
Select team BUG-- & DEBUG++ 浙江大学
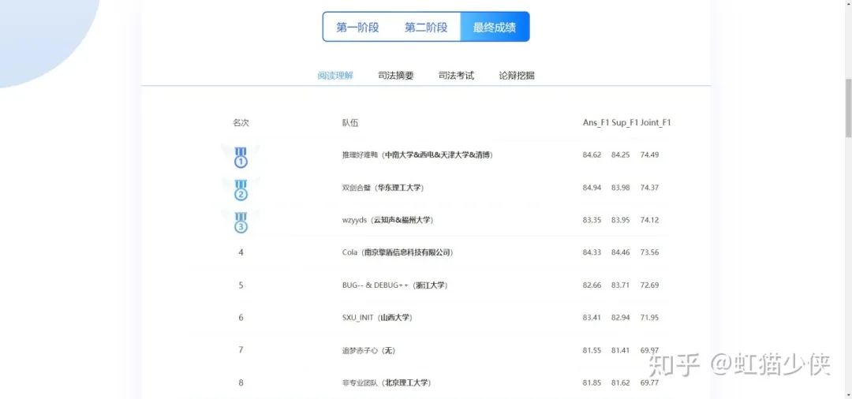[x=395, y=285]
